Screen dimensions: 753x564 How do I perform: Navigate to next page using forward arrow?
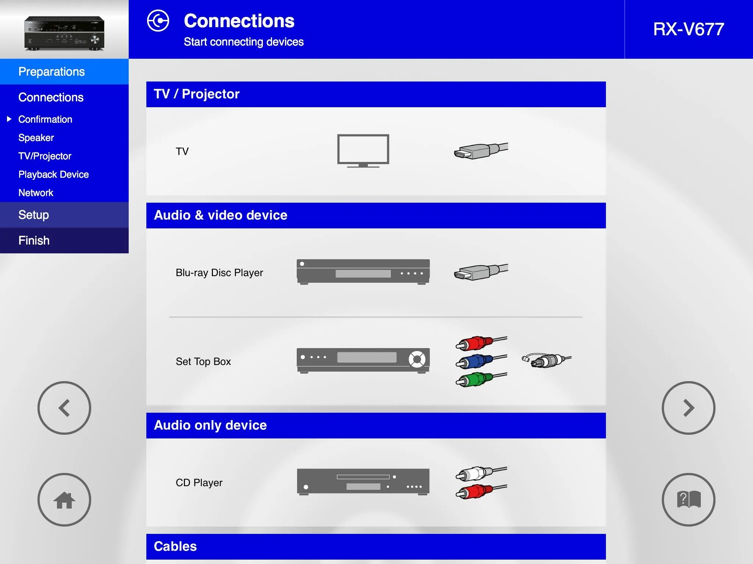[689, 408]
